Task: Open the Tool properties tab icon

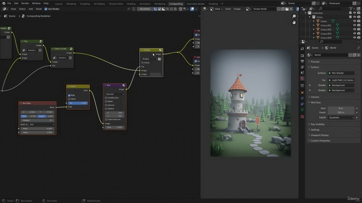Action: point(302,49)
